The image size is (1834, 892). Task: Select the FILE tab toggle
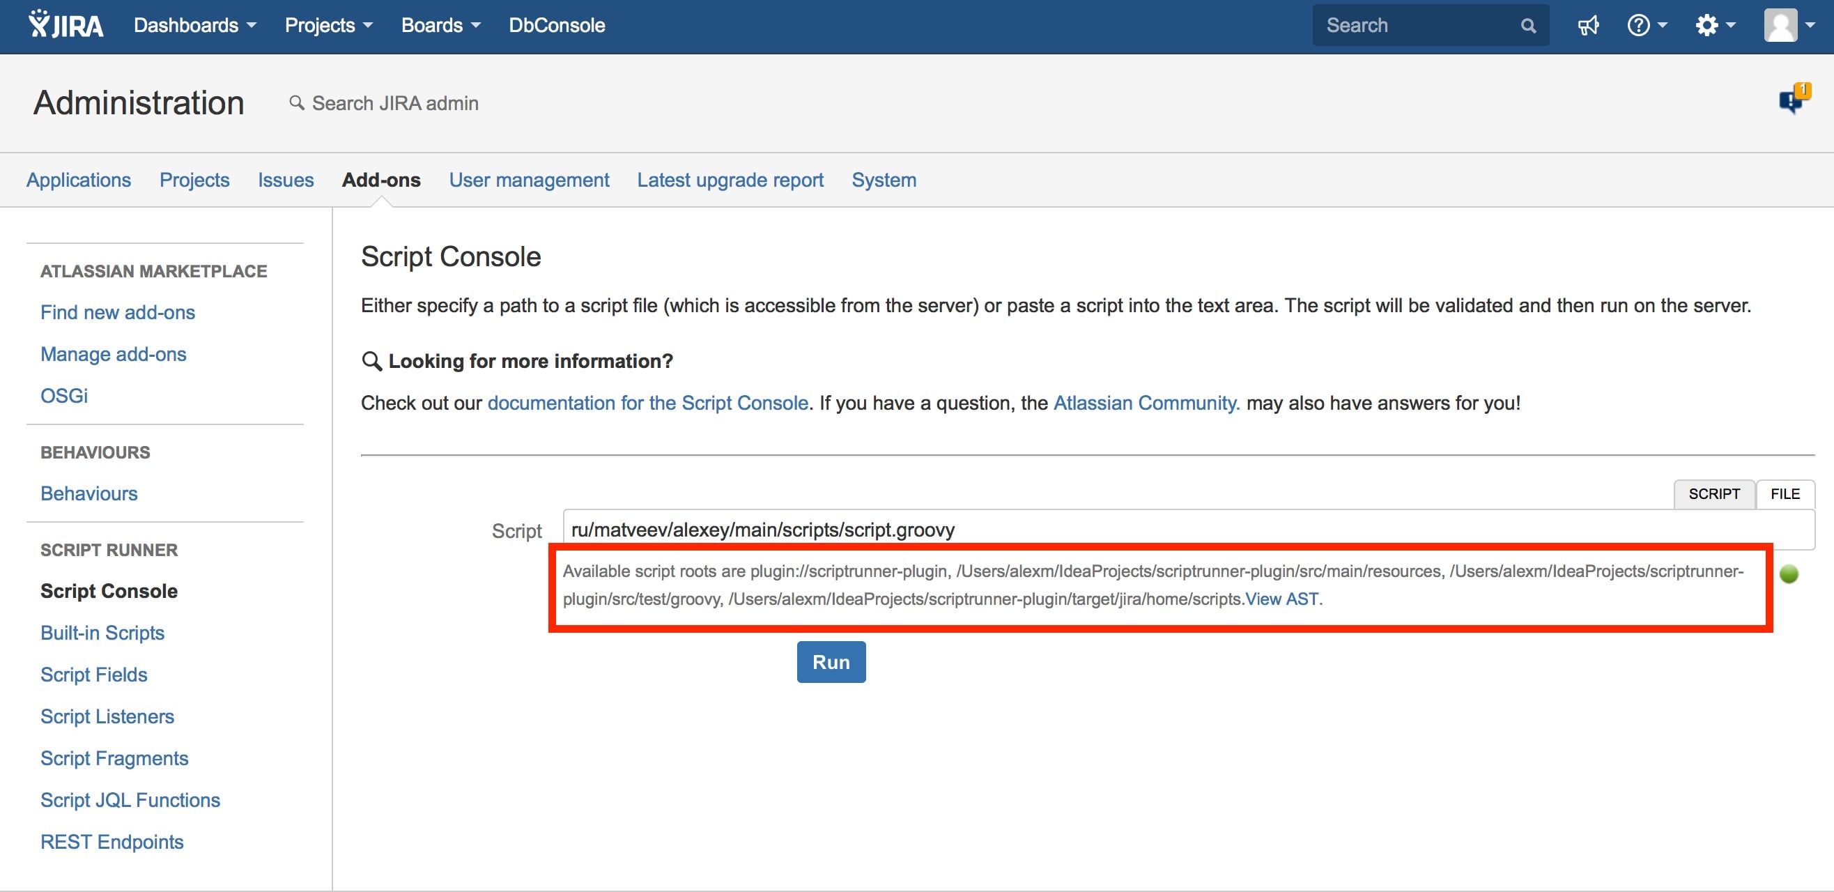pyautogui.click(x=1785, y=494)
